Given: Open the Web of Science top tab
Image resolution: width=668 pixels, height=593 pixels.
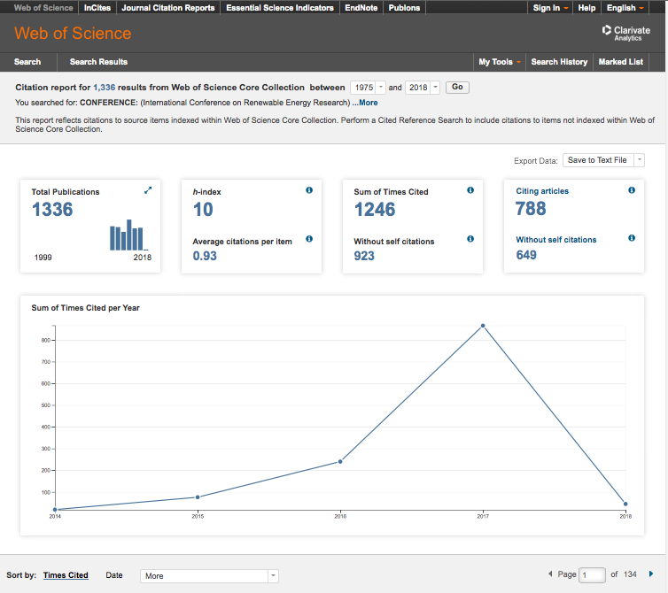Looking at the screenshot, I should point(43,8).
